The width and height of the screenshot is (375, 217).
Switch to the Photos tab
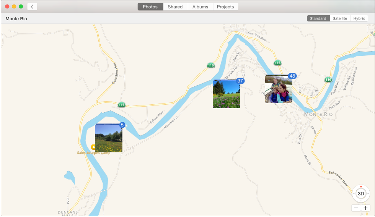(x=150, y=6)
